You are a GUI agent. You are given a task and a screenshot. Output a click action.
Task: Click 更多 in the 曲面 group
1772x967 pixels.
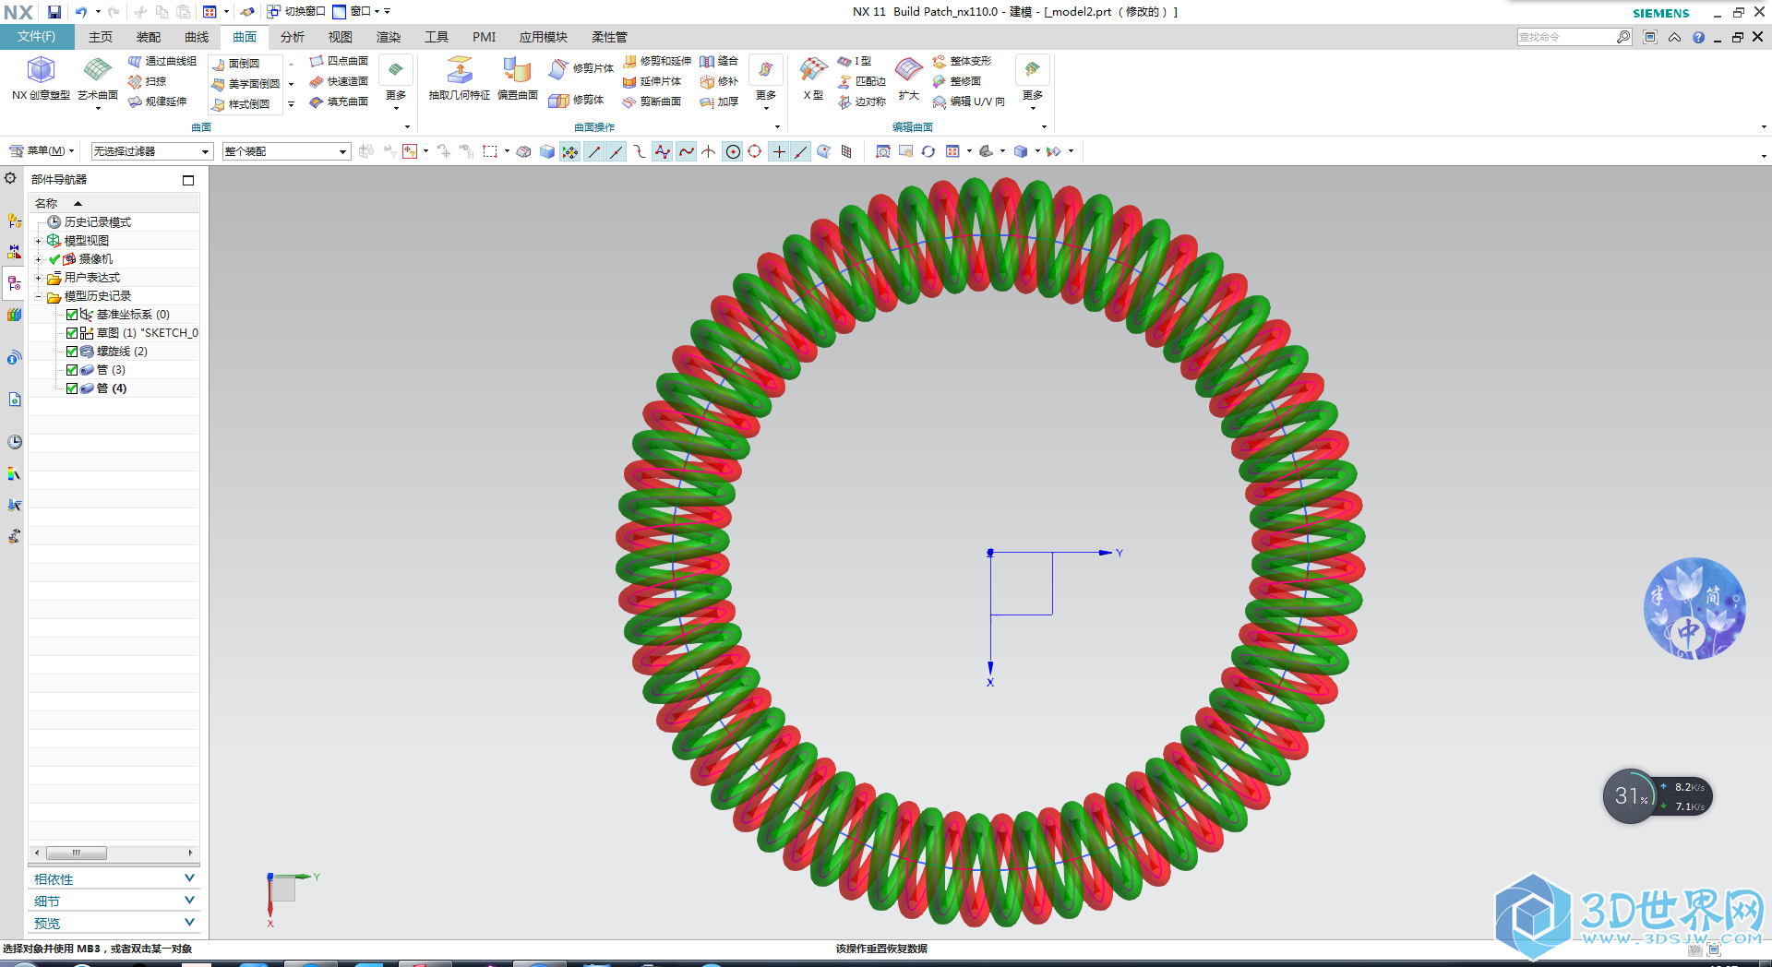tap(396, 82)
